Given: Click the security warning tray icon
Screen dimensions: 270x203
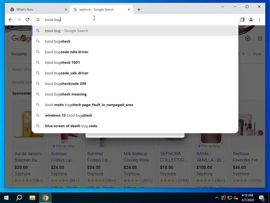Looking at the screenshot, I should (x=223, y=198).
